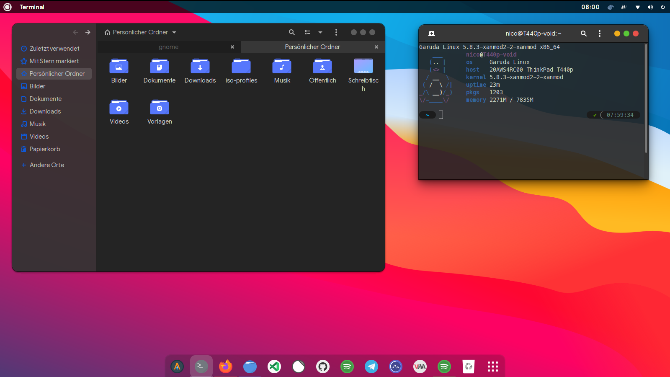Image resolution: width=670 pixels, height=377 pixels.
Task: Launch Firefox from the dock
Action: (226, 367)
